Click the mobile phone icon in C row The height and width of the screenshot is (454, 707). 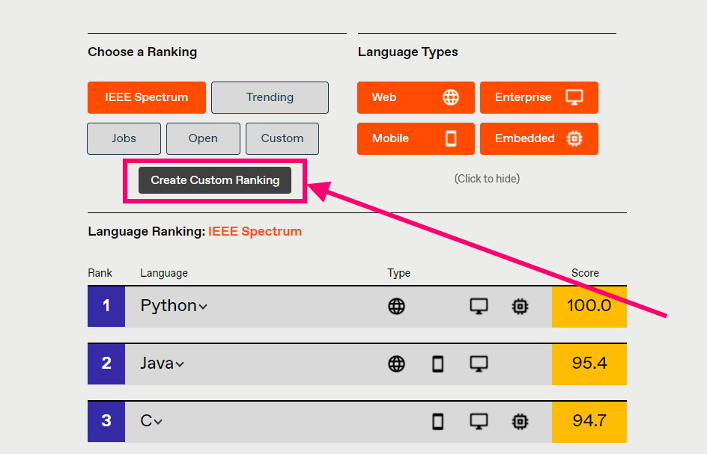tap(438, 421)
